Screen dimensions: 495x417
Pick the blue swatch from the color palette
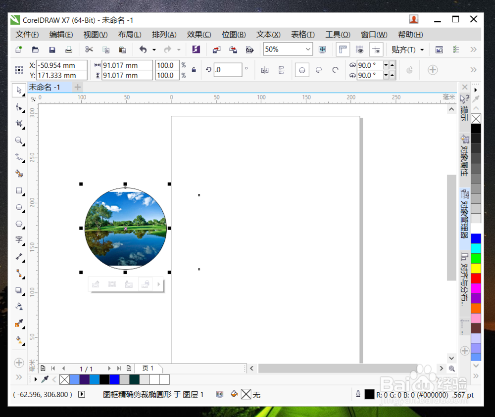pos(477,238)
